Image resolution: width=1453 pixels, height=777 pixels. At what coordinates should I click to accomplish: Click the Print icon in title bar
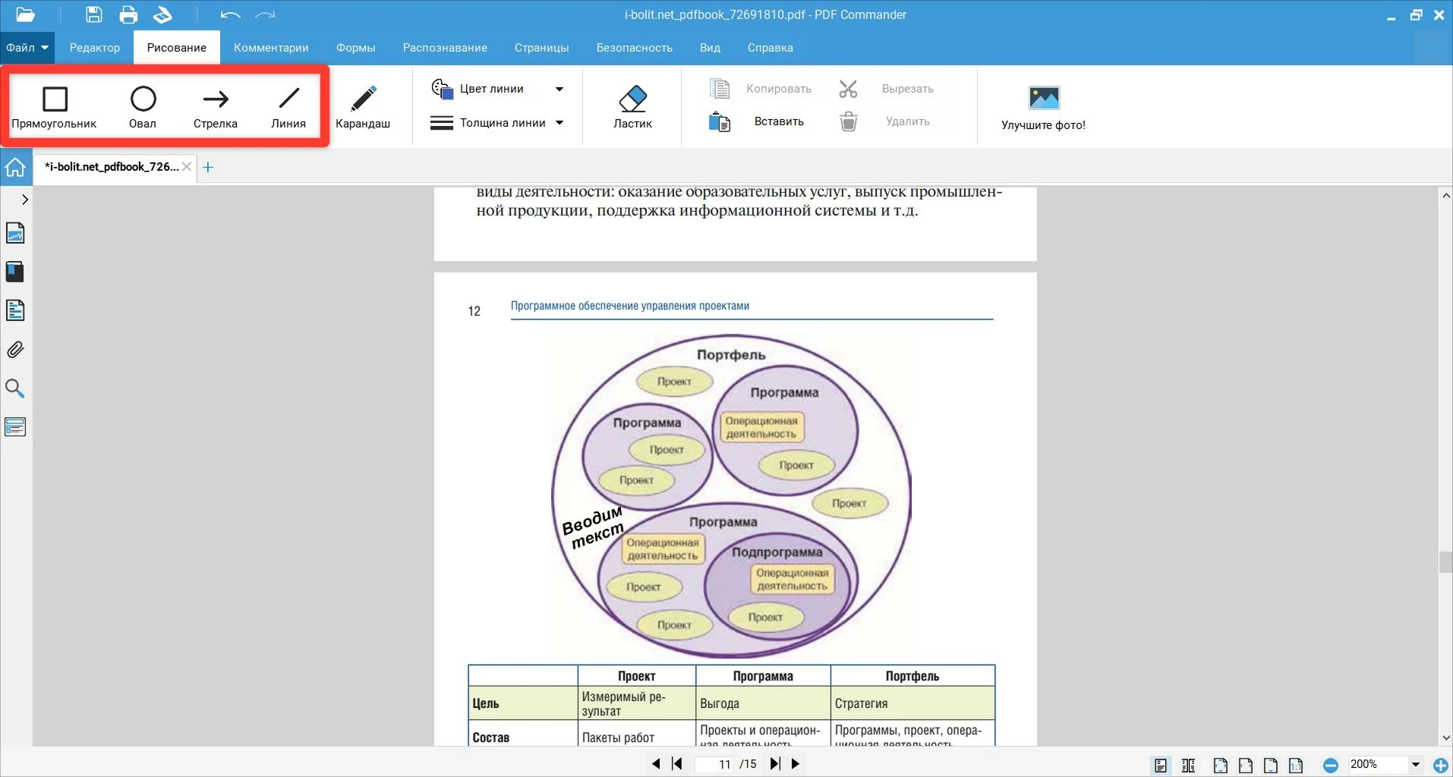128,14
